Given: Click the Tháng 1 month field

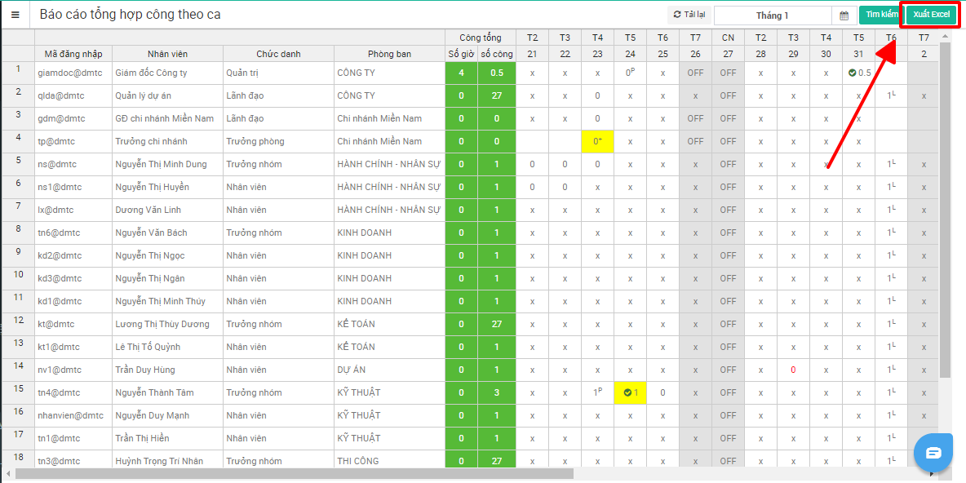Looking at the screenshot, I should pos(772,16).
